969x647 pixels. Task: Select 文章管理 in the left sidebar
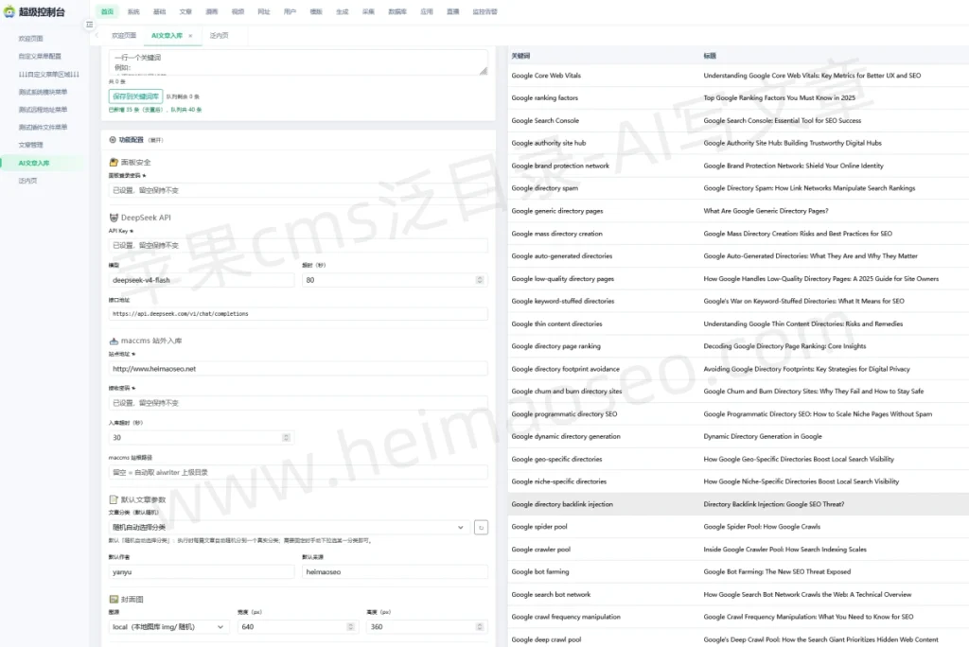[x=31, y=145]
